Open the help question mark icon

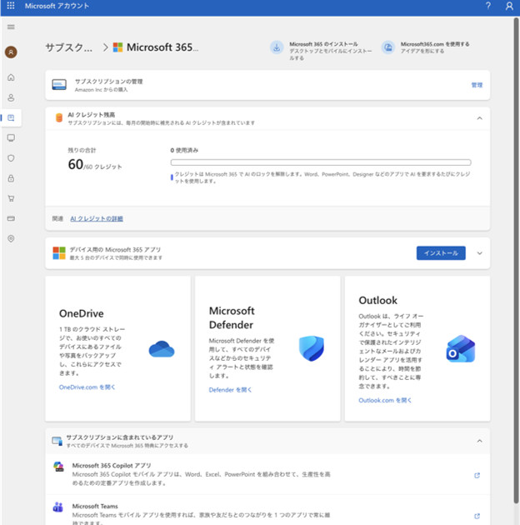point(488,6)
